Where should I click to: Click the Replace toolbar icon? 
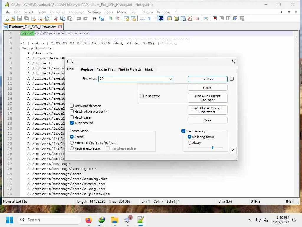point(101,19)
